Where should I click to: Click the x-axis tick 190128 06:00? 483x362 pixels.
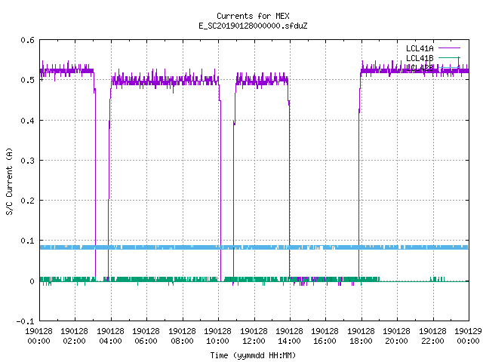146,336
